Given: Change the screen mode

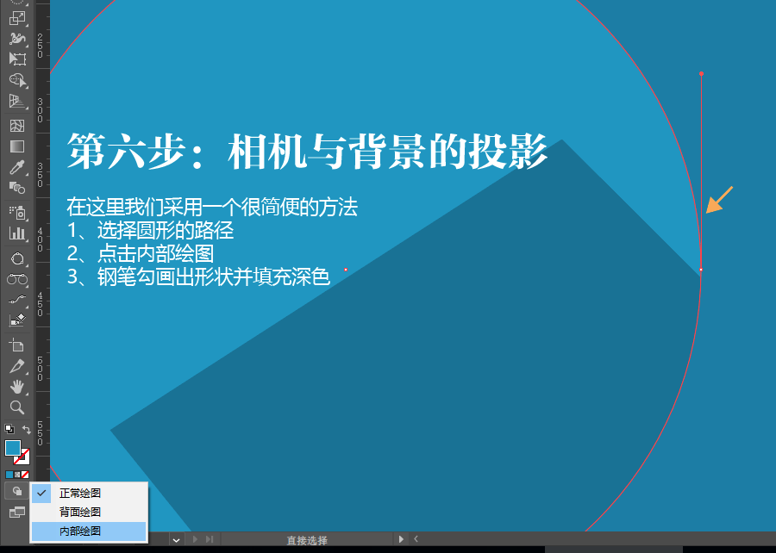Looking at the screenshot, I should [x=17, y=513].
